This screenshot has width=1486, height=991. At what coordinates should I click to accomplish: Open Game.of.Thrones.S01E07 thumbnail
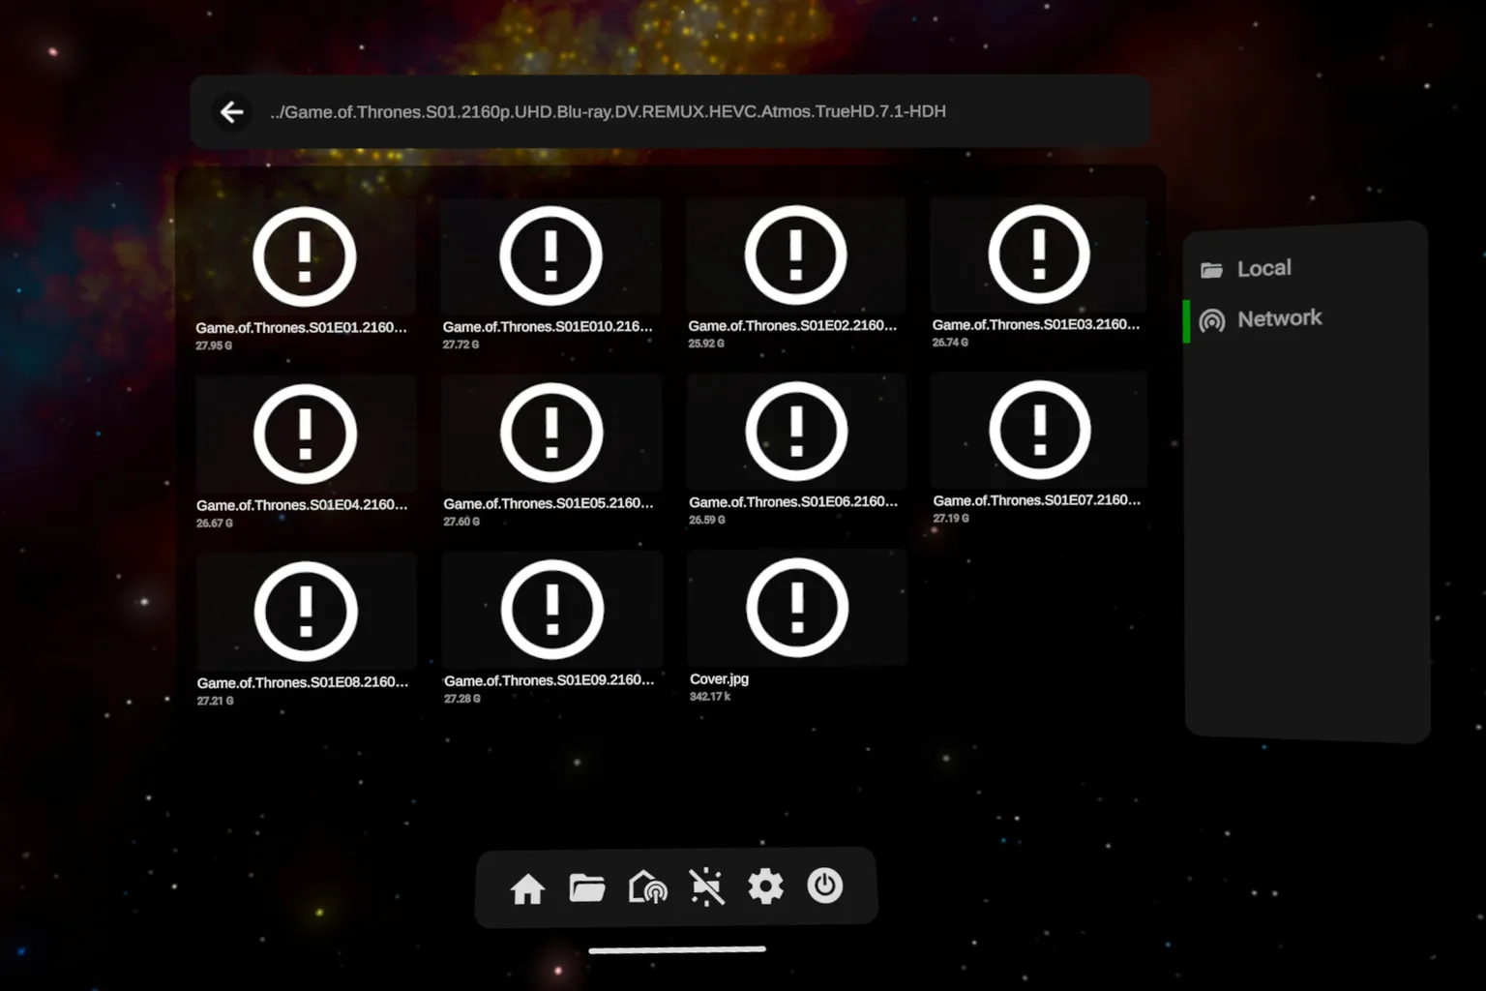point(1039,431)
